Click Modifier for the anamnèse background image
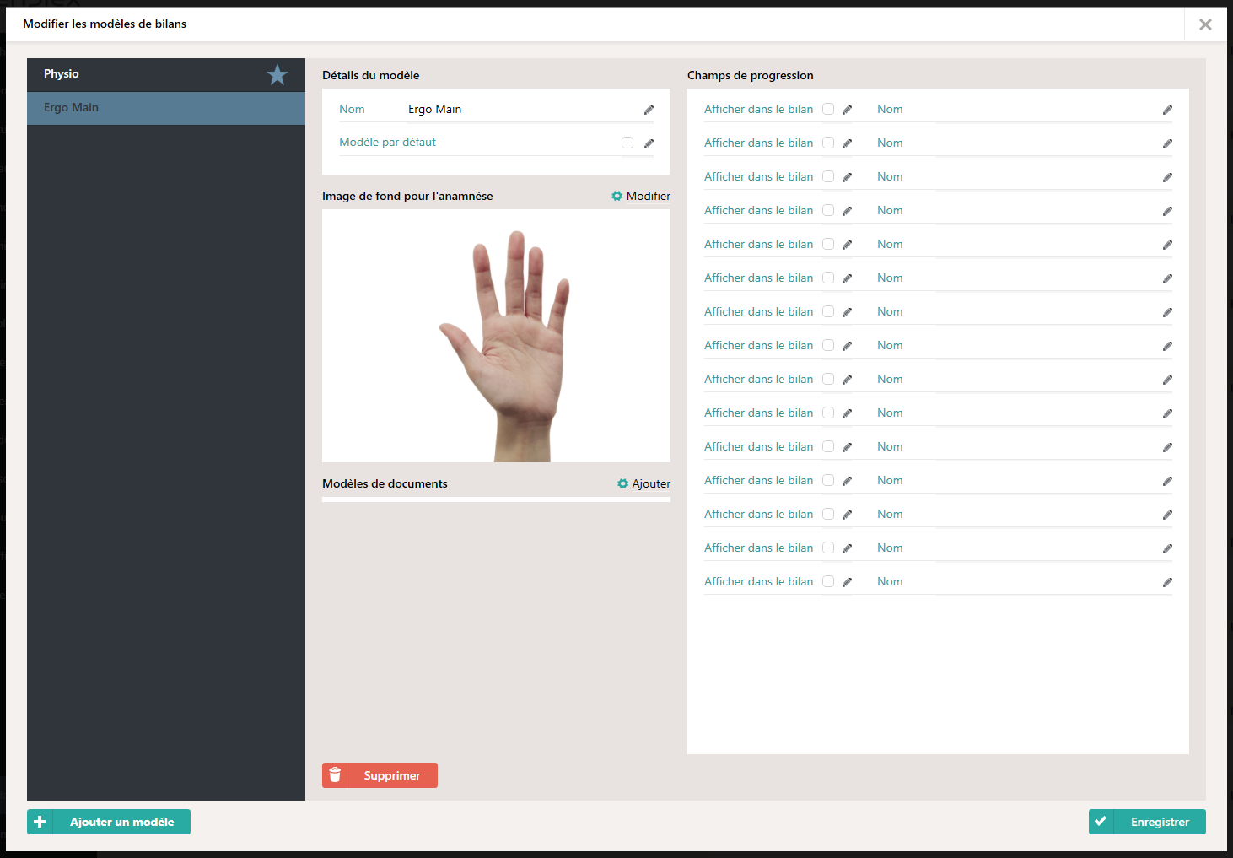The width and height of the screenshot is (1233, 858). click(x=648, y=196)
